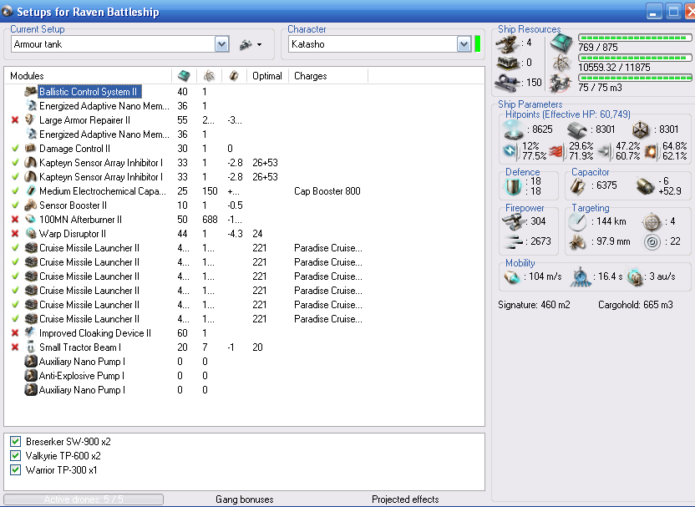
Task: Click the Large Armor Repairer II module icon
Action: pyautogui.click(x=31, y=120)
